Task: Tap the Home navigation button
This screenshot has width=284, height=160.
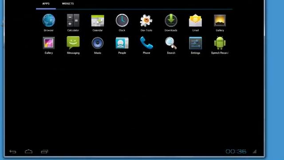Action: (28, 152)
